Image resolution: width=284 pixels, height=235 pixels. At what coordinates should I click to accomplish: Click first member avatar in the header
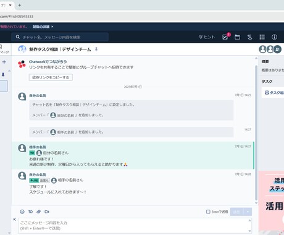click(262, 49)
